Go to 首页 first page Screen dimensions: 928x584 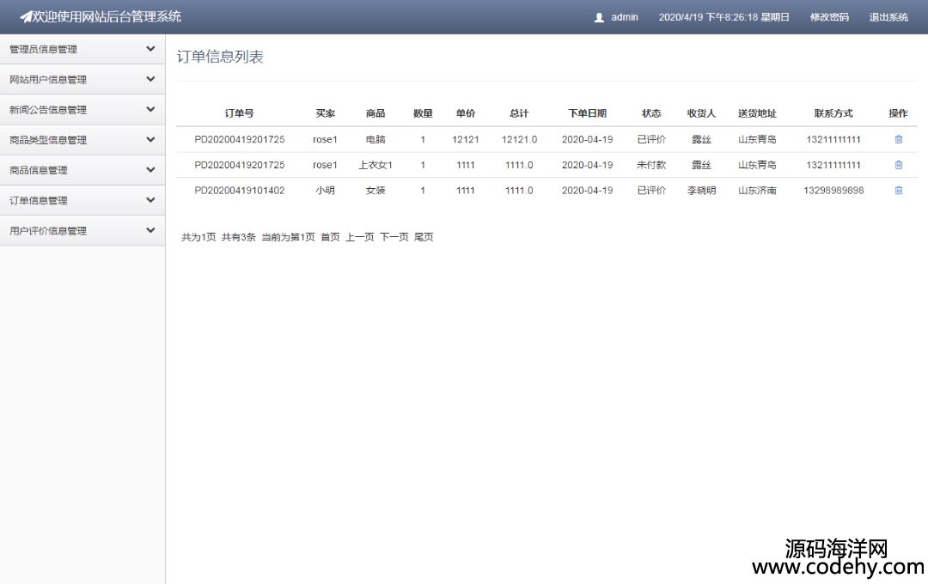[x=330, y=237]
